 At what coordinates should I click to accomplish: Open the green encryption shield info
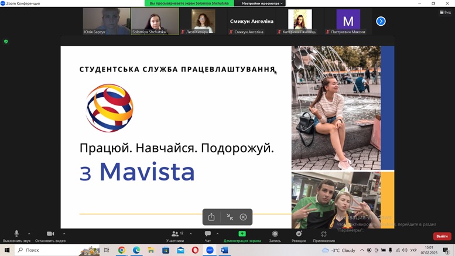pyautogui.click(x=6, y=42)
